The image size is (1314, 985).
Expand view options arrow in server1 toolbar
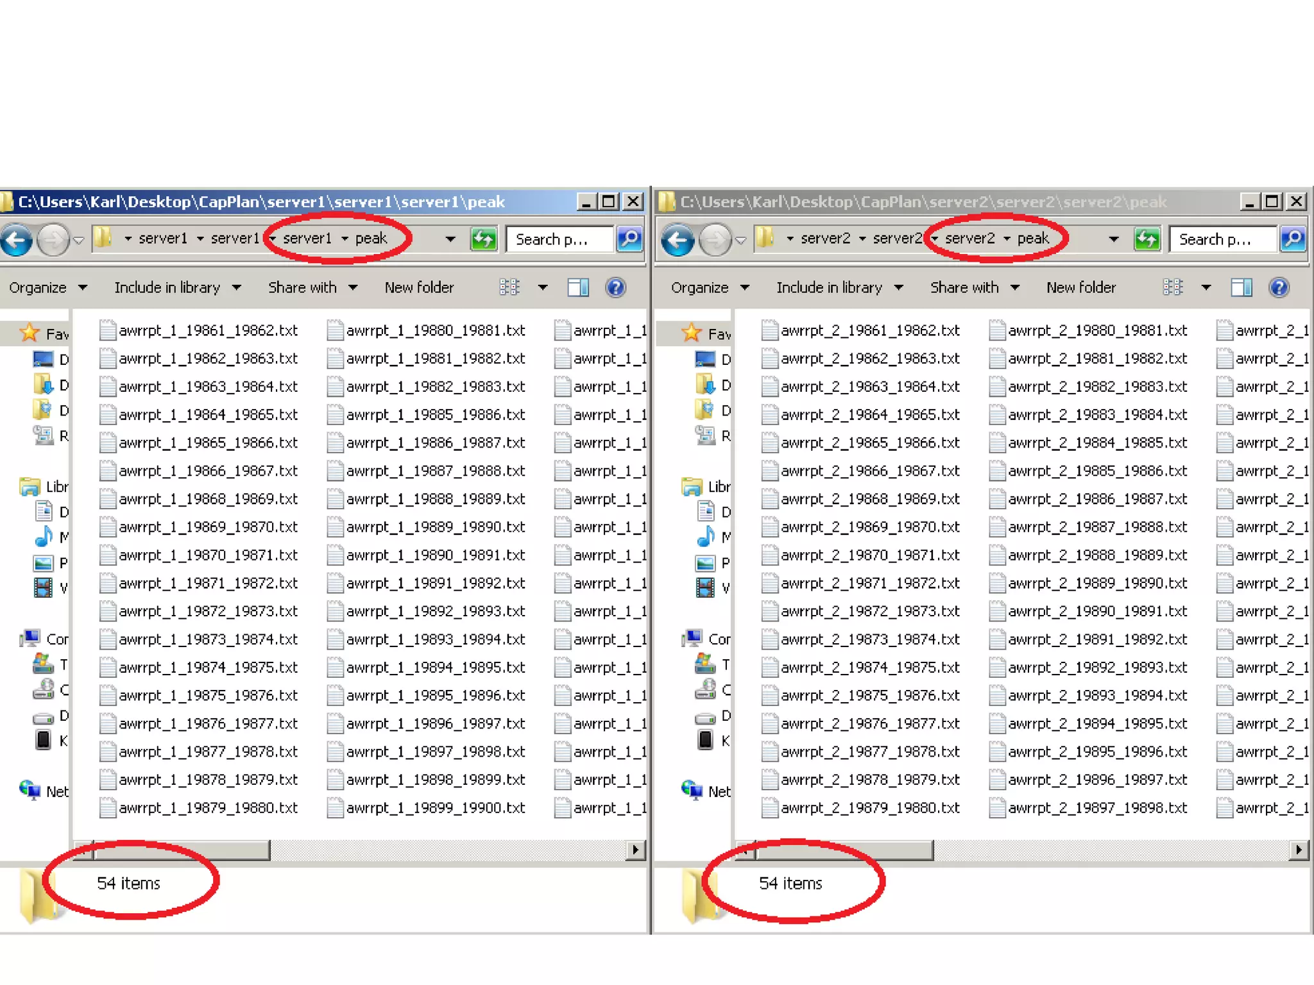coord(543,287)
